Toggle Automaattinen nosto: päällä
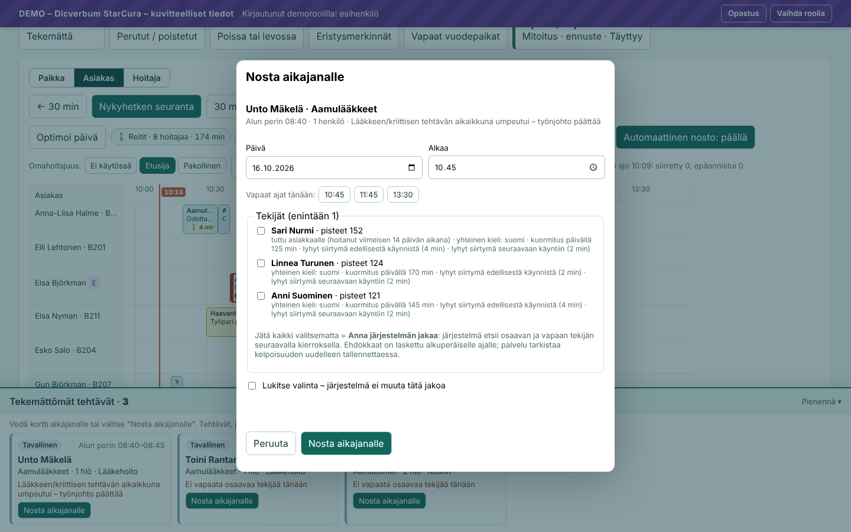 [686, 137]
